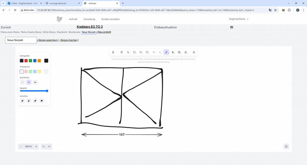Viewport: 307px width, 165px height.
Task: Select the Rectangle shape tool
Action: (134, 52)
